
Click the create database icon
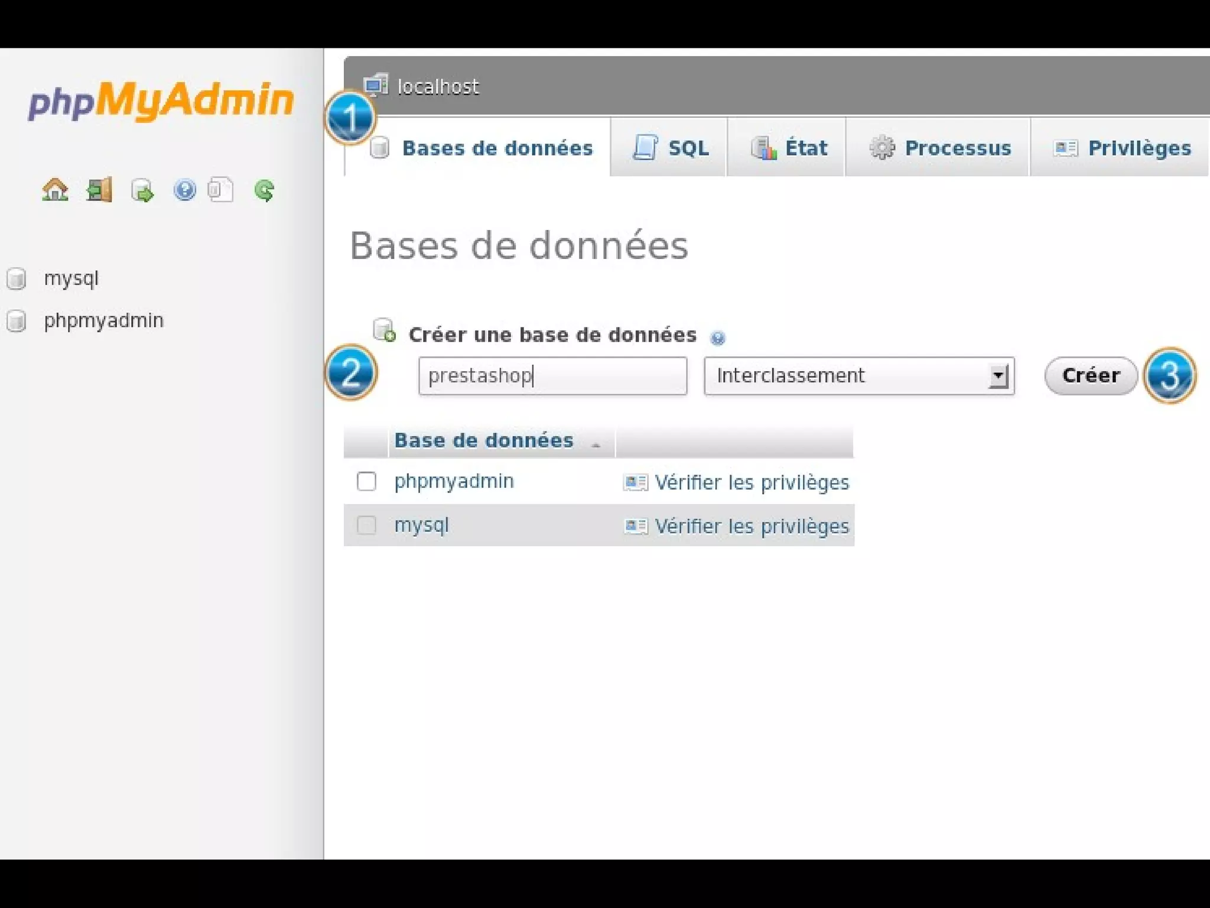(385, 330)
